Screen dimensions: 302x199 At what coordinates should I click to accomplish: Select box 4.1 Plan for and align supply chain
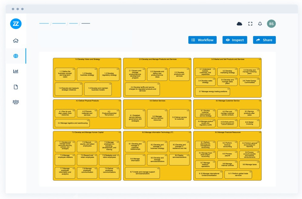(65, 113)
